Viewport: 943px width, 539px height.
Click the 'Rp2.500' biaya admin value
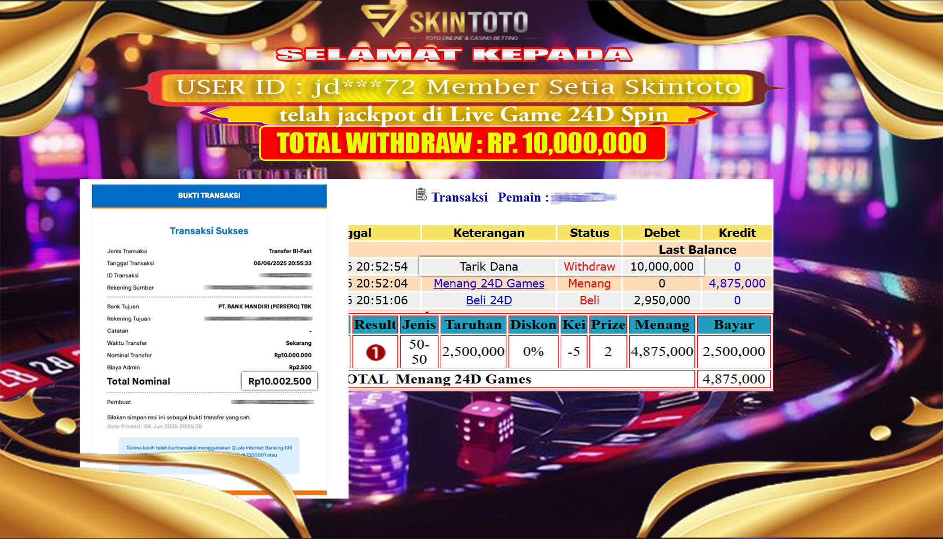(300, 367)
